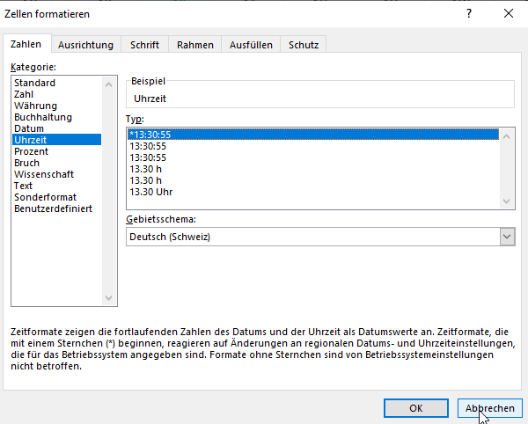Pick the Bruch category
The height and width of the screenshot is (424, 528).
[x=56, y=163]
